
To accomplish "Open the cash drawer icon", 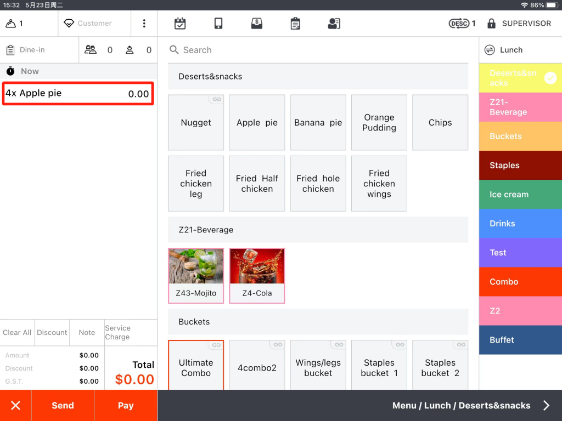I will (256, 24).
